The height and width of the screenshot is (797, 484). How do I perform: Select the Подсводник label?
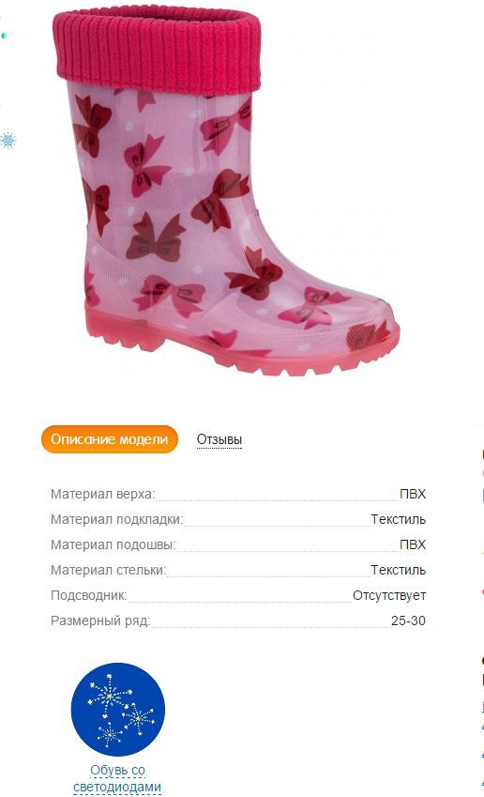(x=89, y=596)
